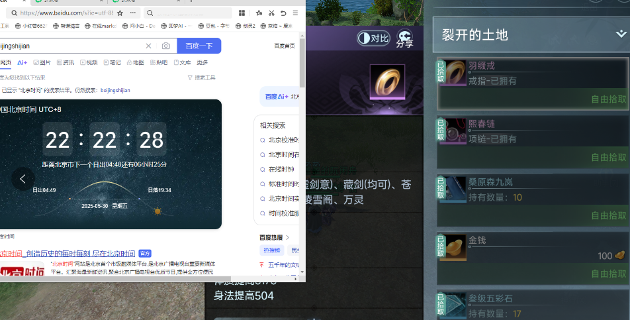Open the 更多 search categories menu
This screenshot has height=320, width=630.
tap(202, 62)
